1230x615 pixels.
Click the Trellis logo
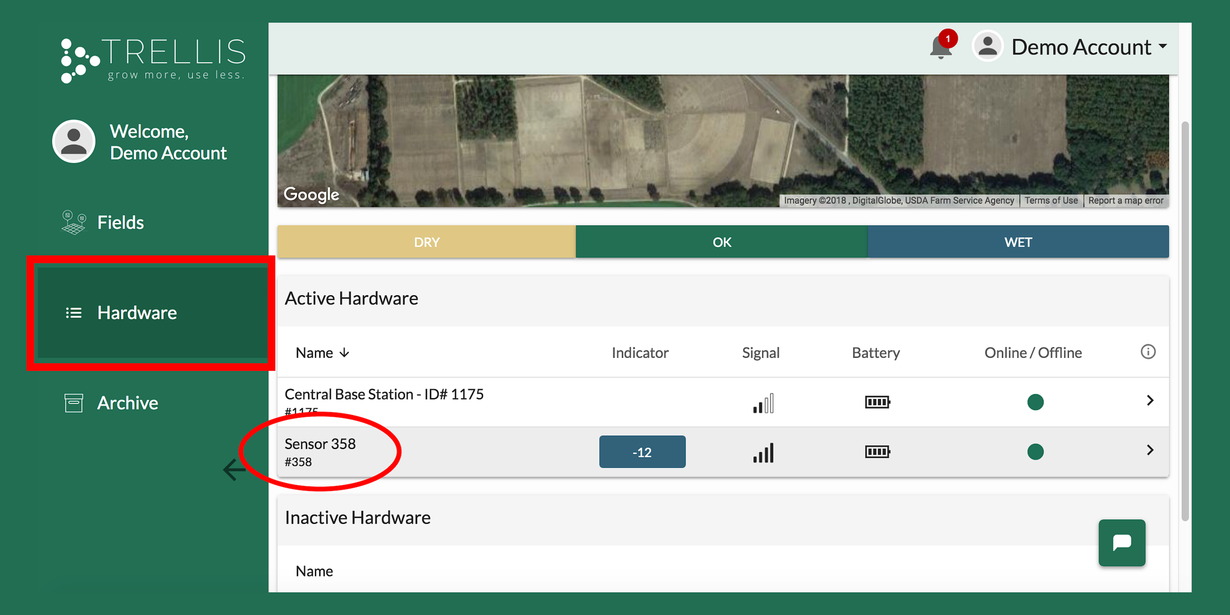pos(153,60)
